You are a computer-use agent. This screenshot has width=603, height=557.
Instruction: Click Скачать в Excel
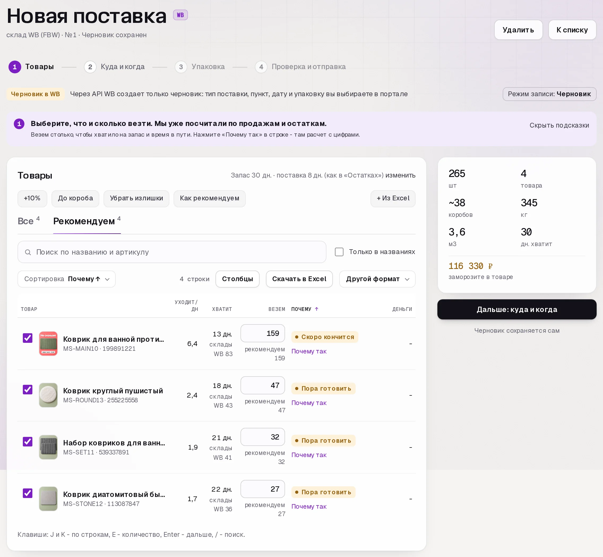pyautogui.click(x=299, y=279)
